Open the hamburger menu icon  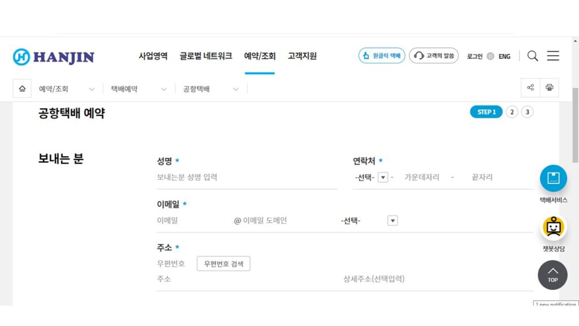pos(553,56)
